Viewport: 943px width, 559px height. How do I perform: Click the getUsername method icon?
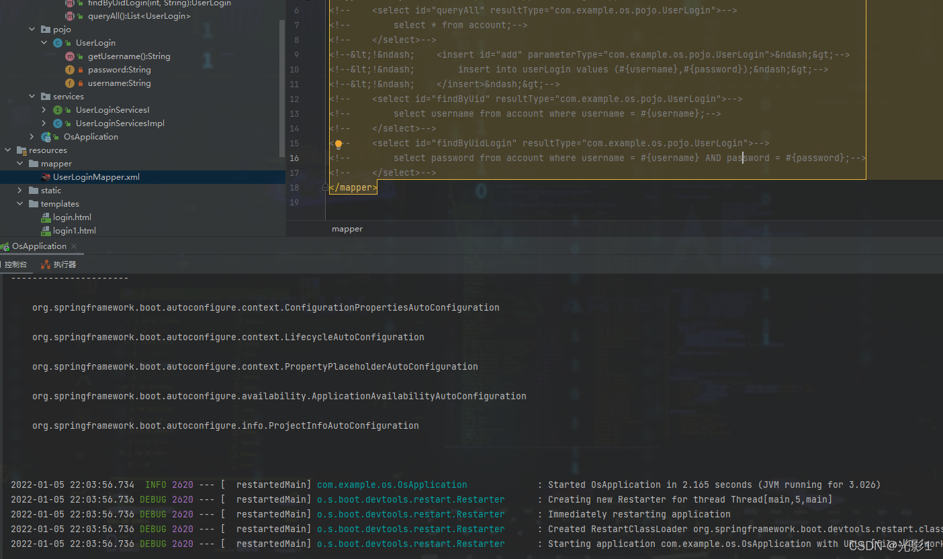(69, 56)
